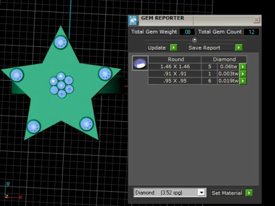Viewport: 275px width, 206px height.
Task: Close the Gem Reporter panel
Action: (x=257, y=20)
